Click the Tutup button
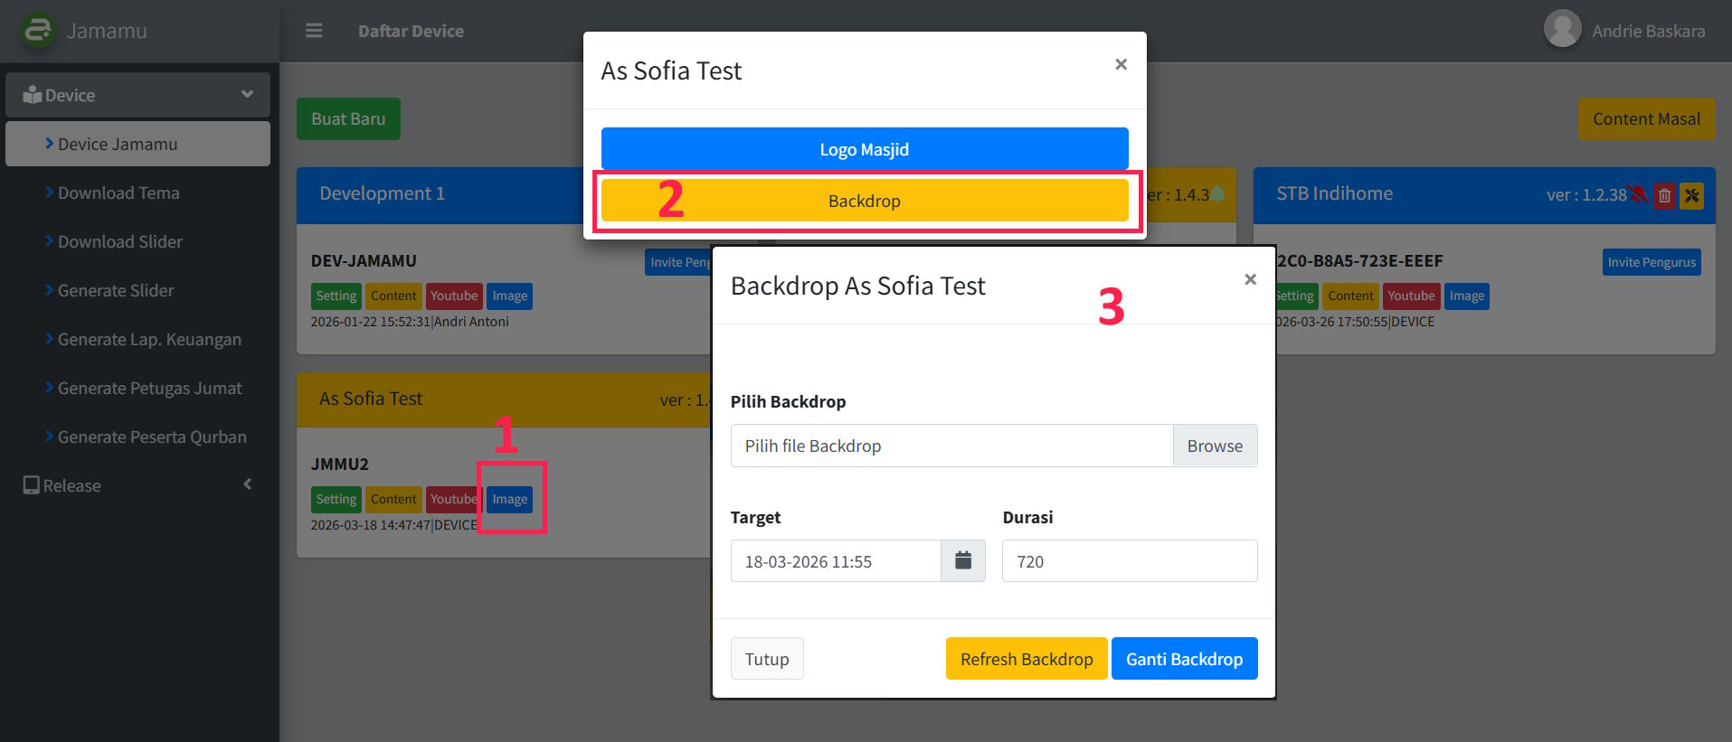This screenshot has width=1732, height=742. coord(766,659)
